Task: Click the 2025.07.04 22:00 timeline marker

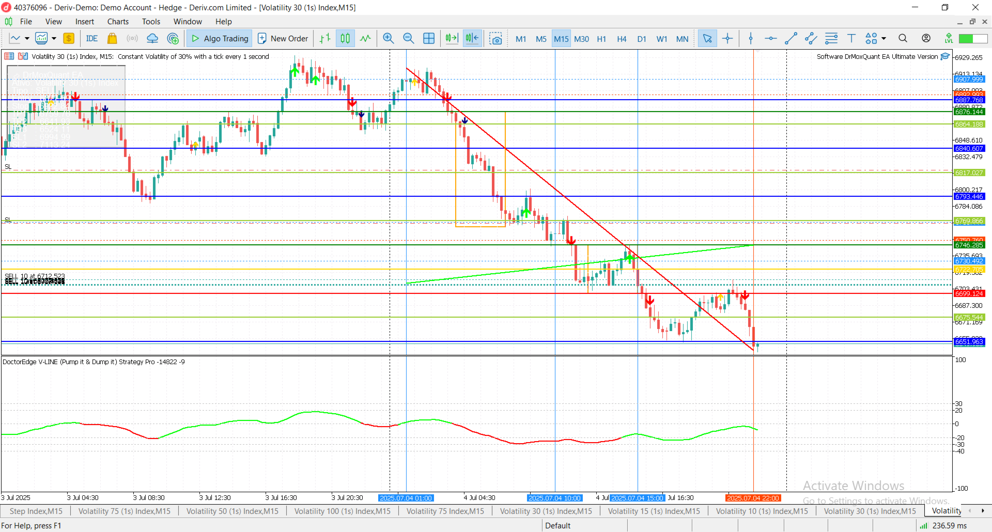Action: click(x=753, y=498)
